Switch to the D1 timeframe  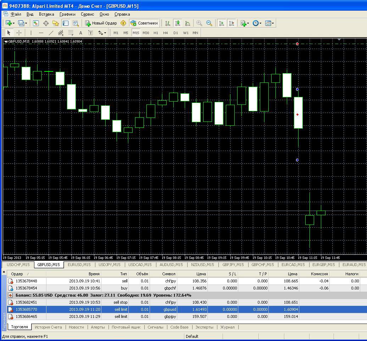[176, 33]
